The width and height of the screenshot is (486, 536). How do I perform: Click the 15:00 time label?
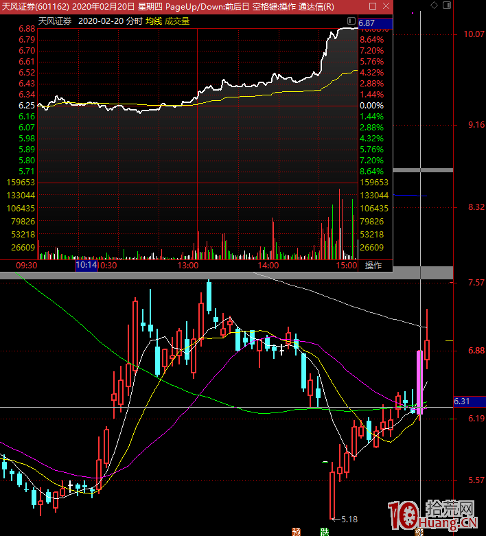[347, 266]
